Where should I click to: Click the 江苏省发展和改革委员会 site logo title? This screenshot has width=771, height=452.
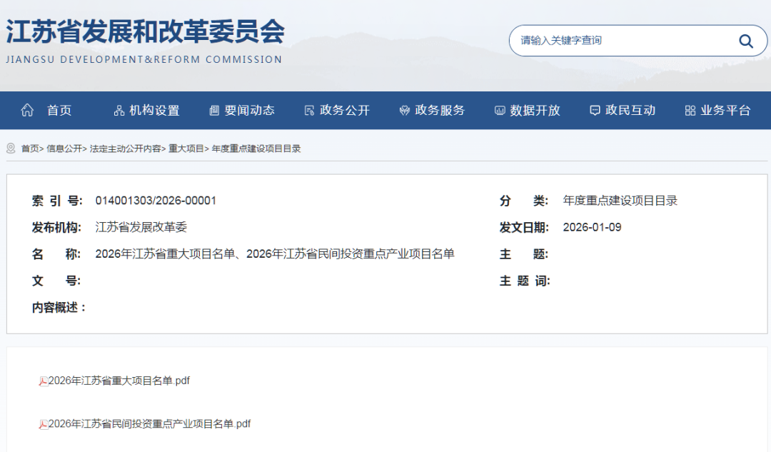tap(145, 32)
